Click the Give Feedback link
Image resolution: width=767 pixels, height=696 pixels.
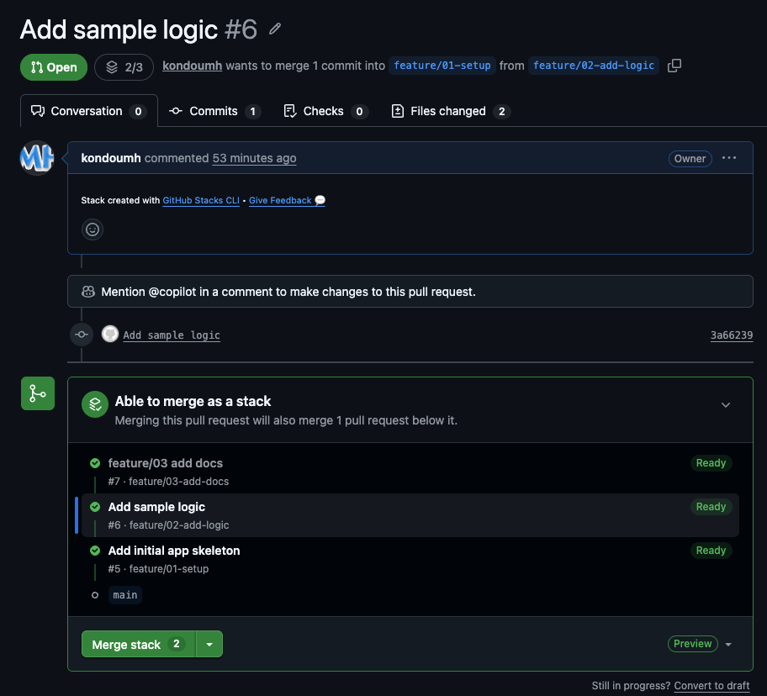(x=287, y=200)
